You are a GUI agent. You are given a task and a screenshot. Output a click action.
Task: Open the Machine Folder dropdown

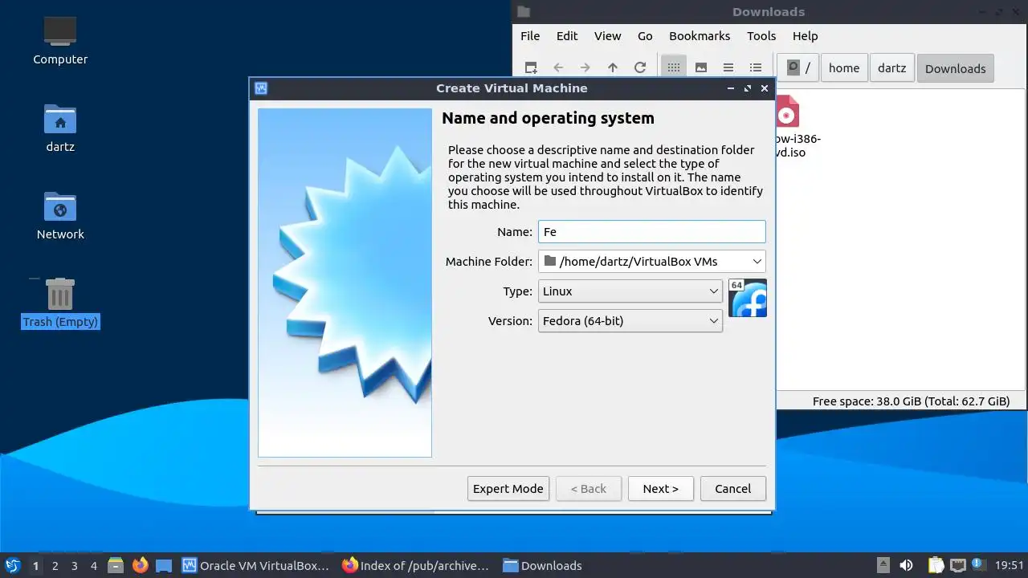click(x=651, y=262)
